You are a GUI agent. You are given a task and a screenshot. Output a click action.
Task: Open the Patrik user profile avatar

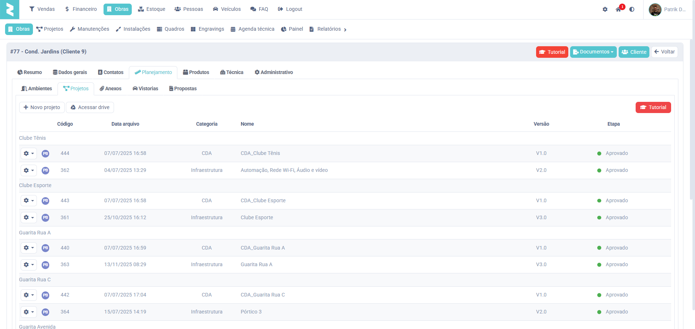[655, 10]
